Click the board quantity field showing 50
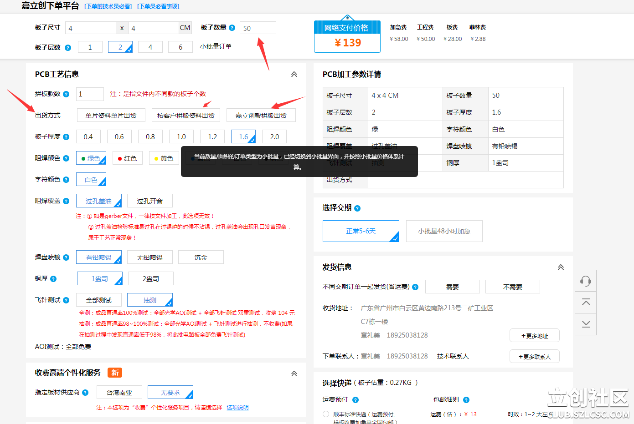The height and width of the screenshot is (424, 634). [x=258, y=28]
